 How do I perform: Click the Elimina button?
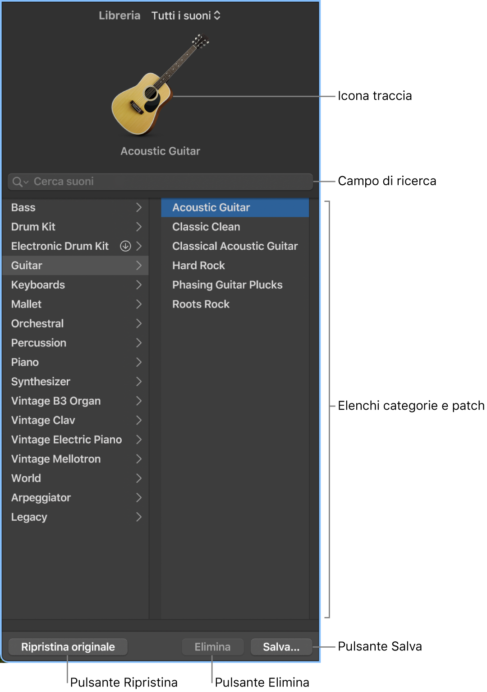tap(212, 647)
